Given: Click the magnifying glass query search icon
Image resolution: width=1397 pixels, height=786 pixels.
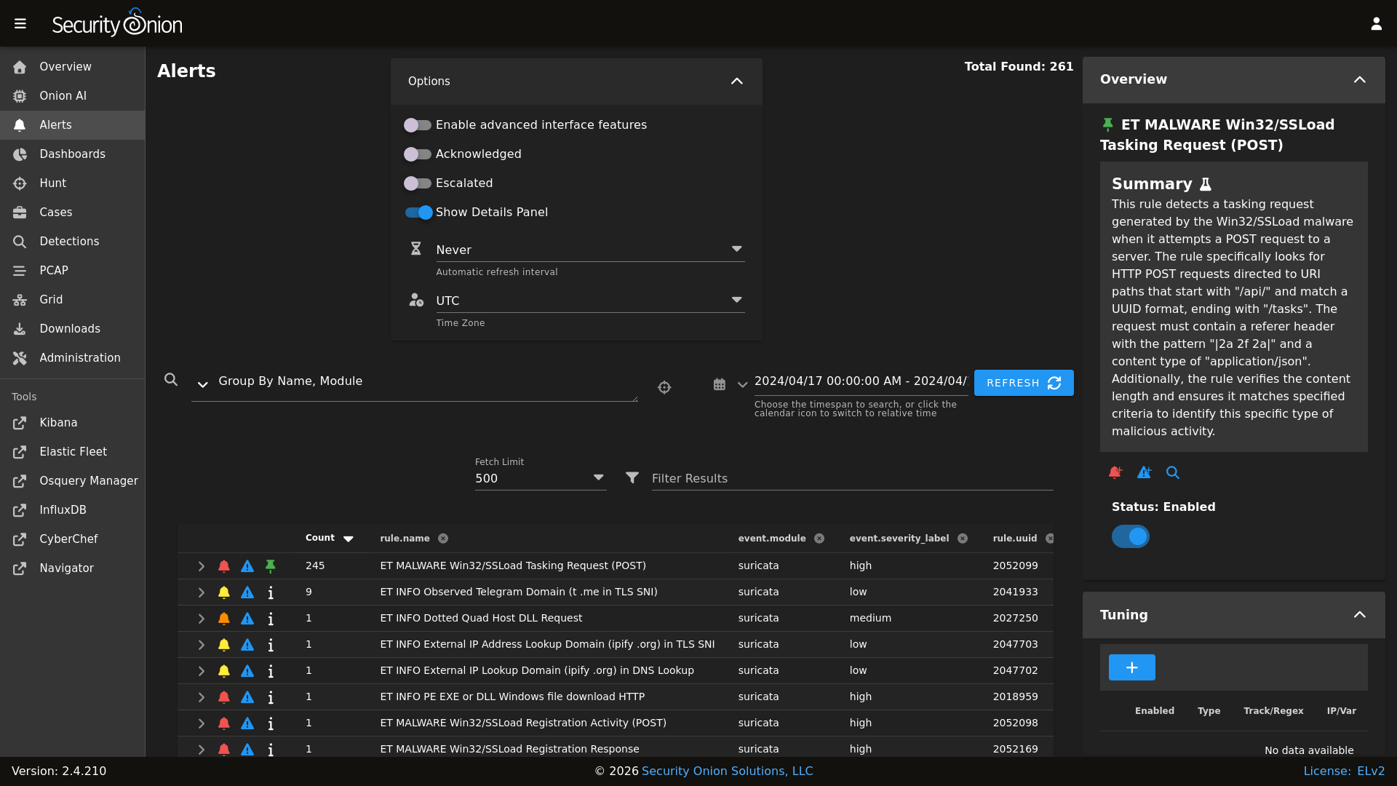Looking at the screenshot, I should tap(171, 379).
